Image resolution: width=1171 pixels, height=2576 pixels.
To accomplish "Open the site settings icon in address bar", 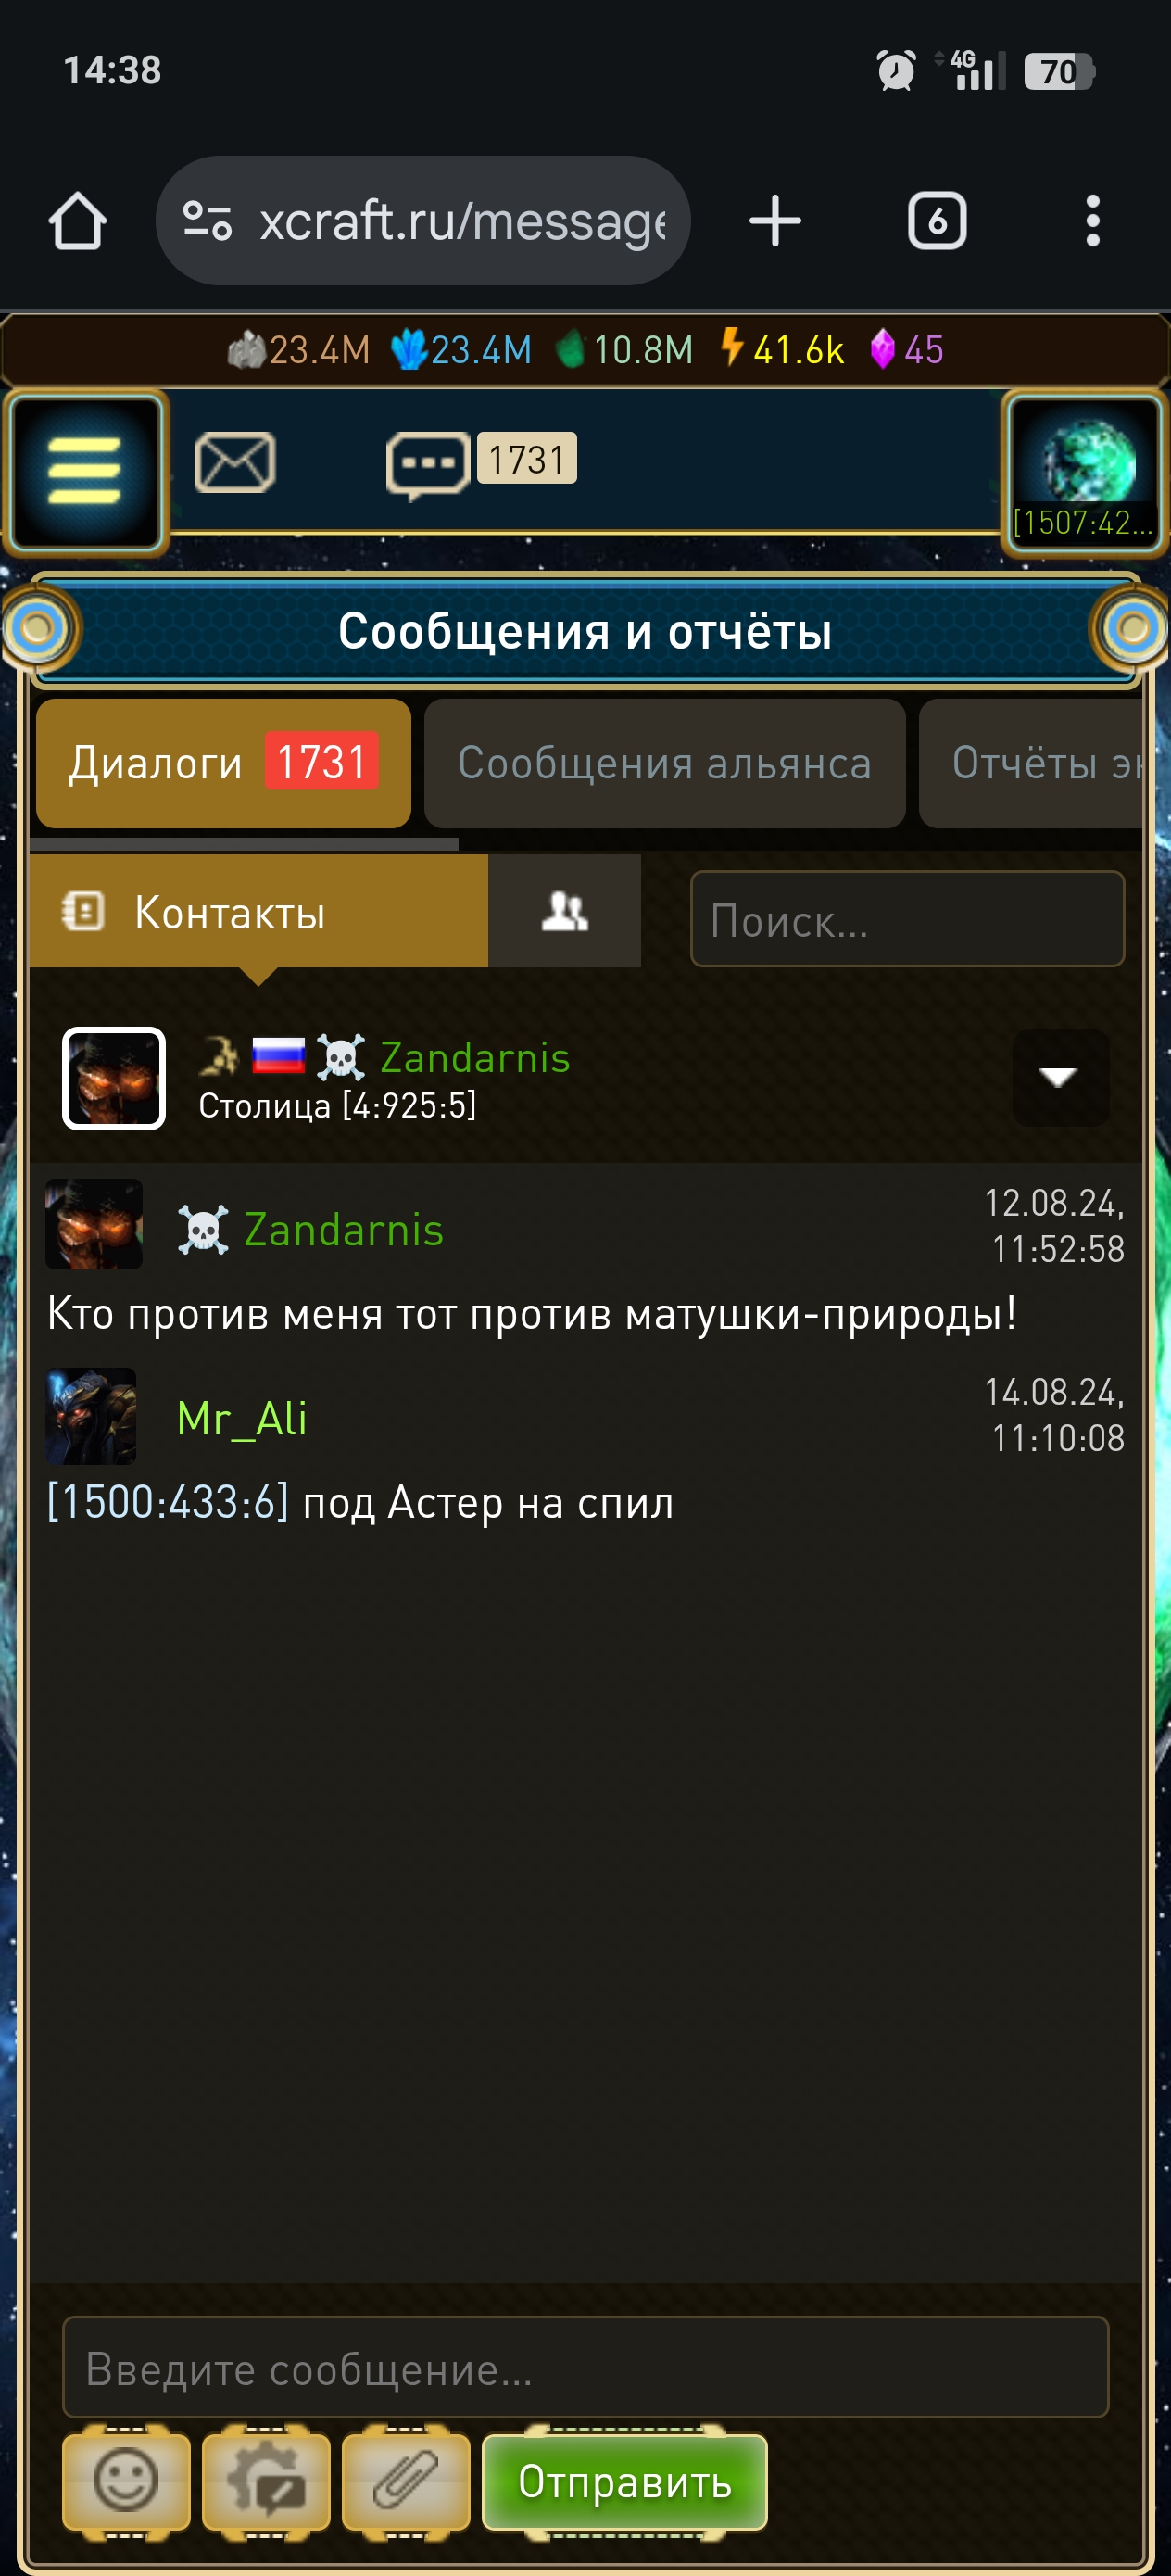I will (x=208, y=221).
